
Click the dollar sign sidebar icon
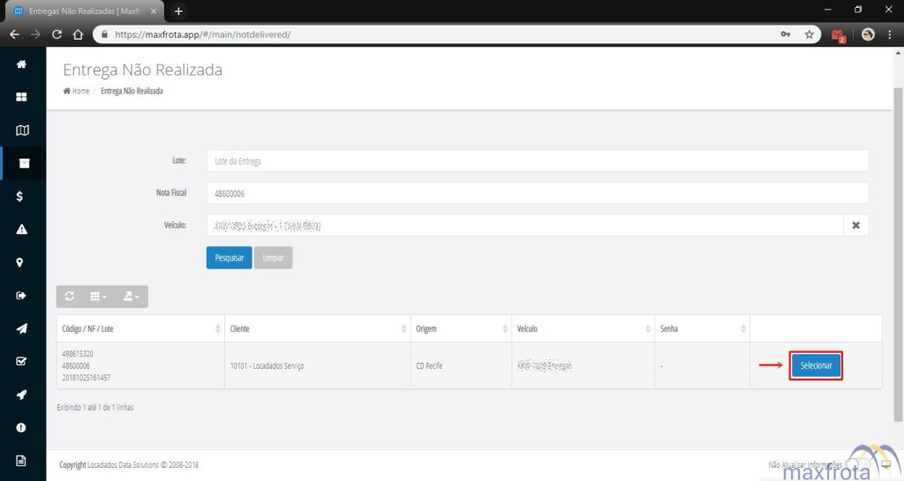[x=21, y=197]
